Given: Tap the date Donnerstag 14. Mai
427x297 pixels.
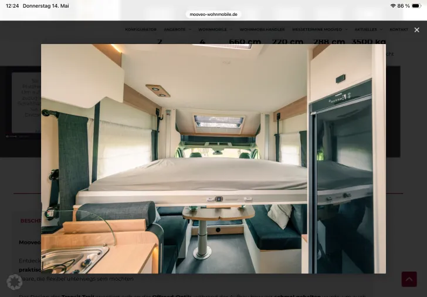Looking at the screenshot, I should [x=46, y=6].
